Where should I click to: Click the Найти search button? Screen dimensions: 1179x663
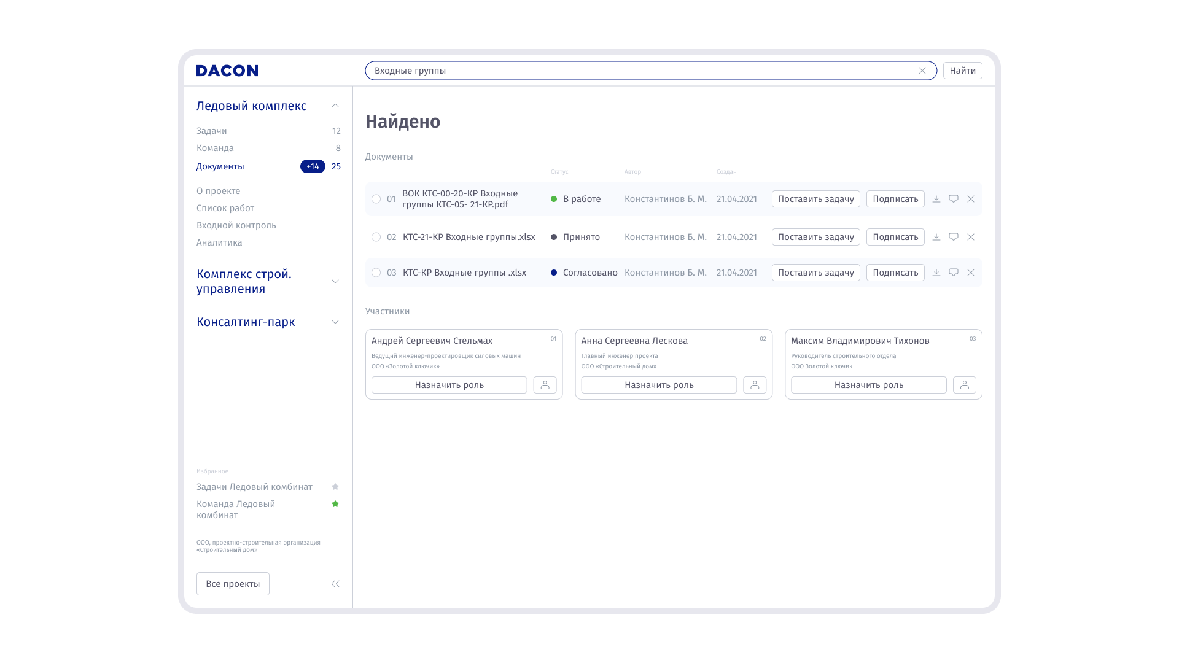point(962,71)
